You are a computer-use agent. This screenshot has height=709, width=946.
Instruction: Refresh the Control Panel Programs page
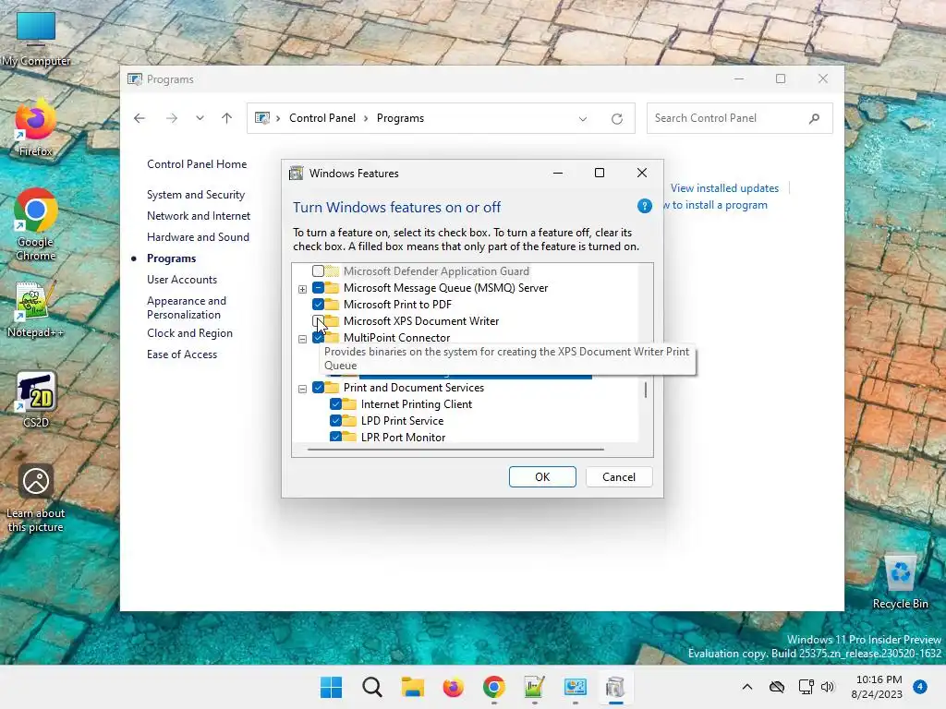point(616,119)
